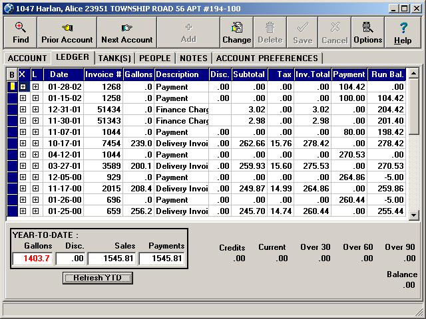Select the ACCOUNT PREFERENCES tab
This screenshot has width=426, height=319.
point(266,58)
